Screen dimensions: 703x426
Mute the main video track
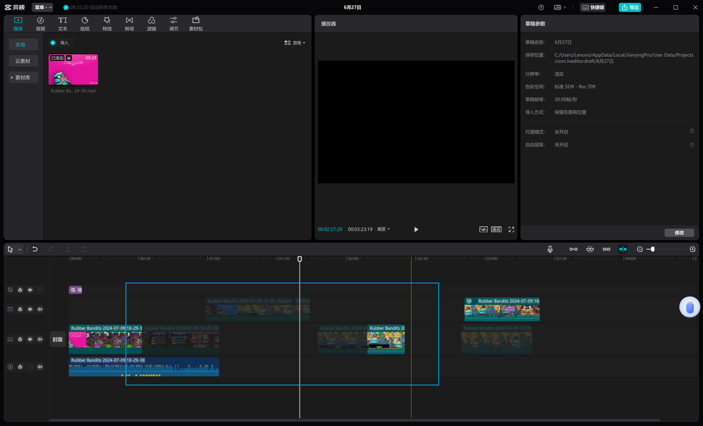(40, 339)
